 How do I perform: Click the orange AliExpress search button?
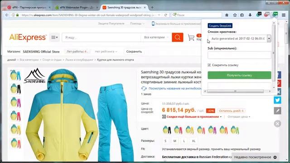coord(177,37)
